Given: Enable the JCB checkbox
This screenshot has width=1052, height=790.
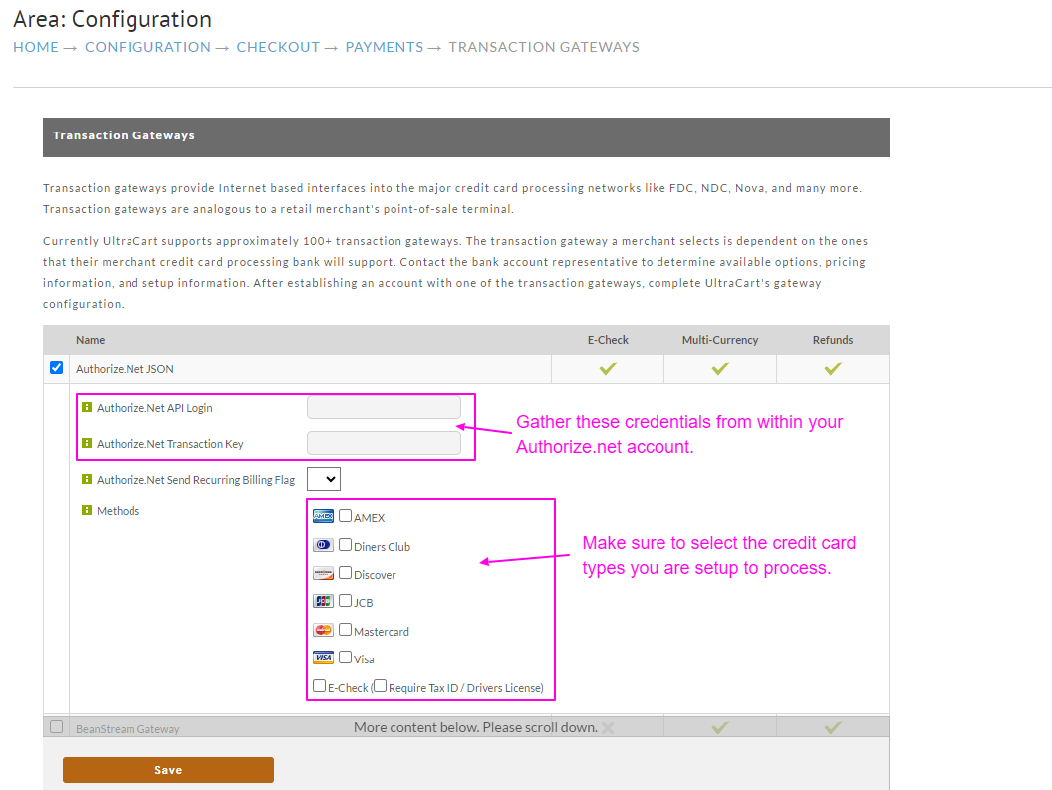Looking at the screenshot, I should click(x=346, y=600).
